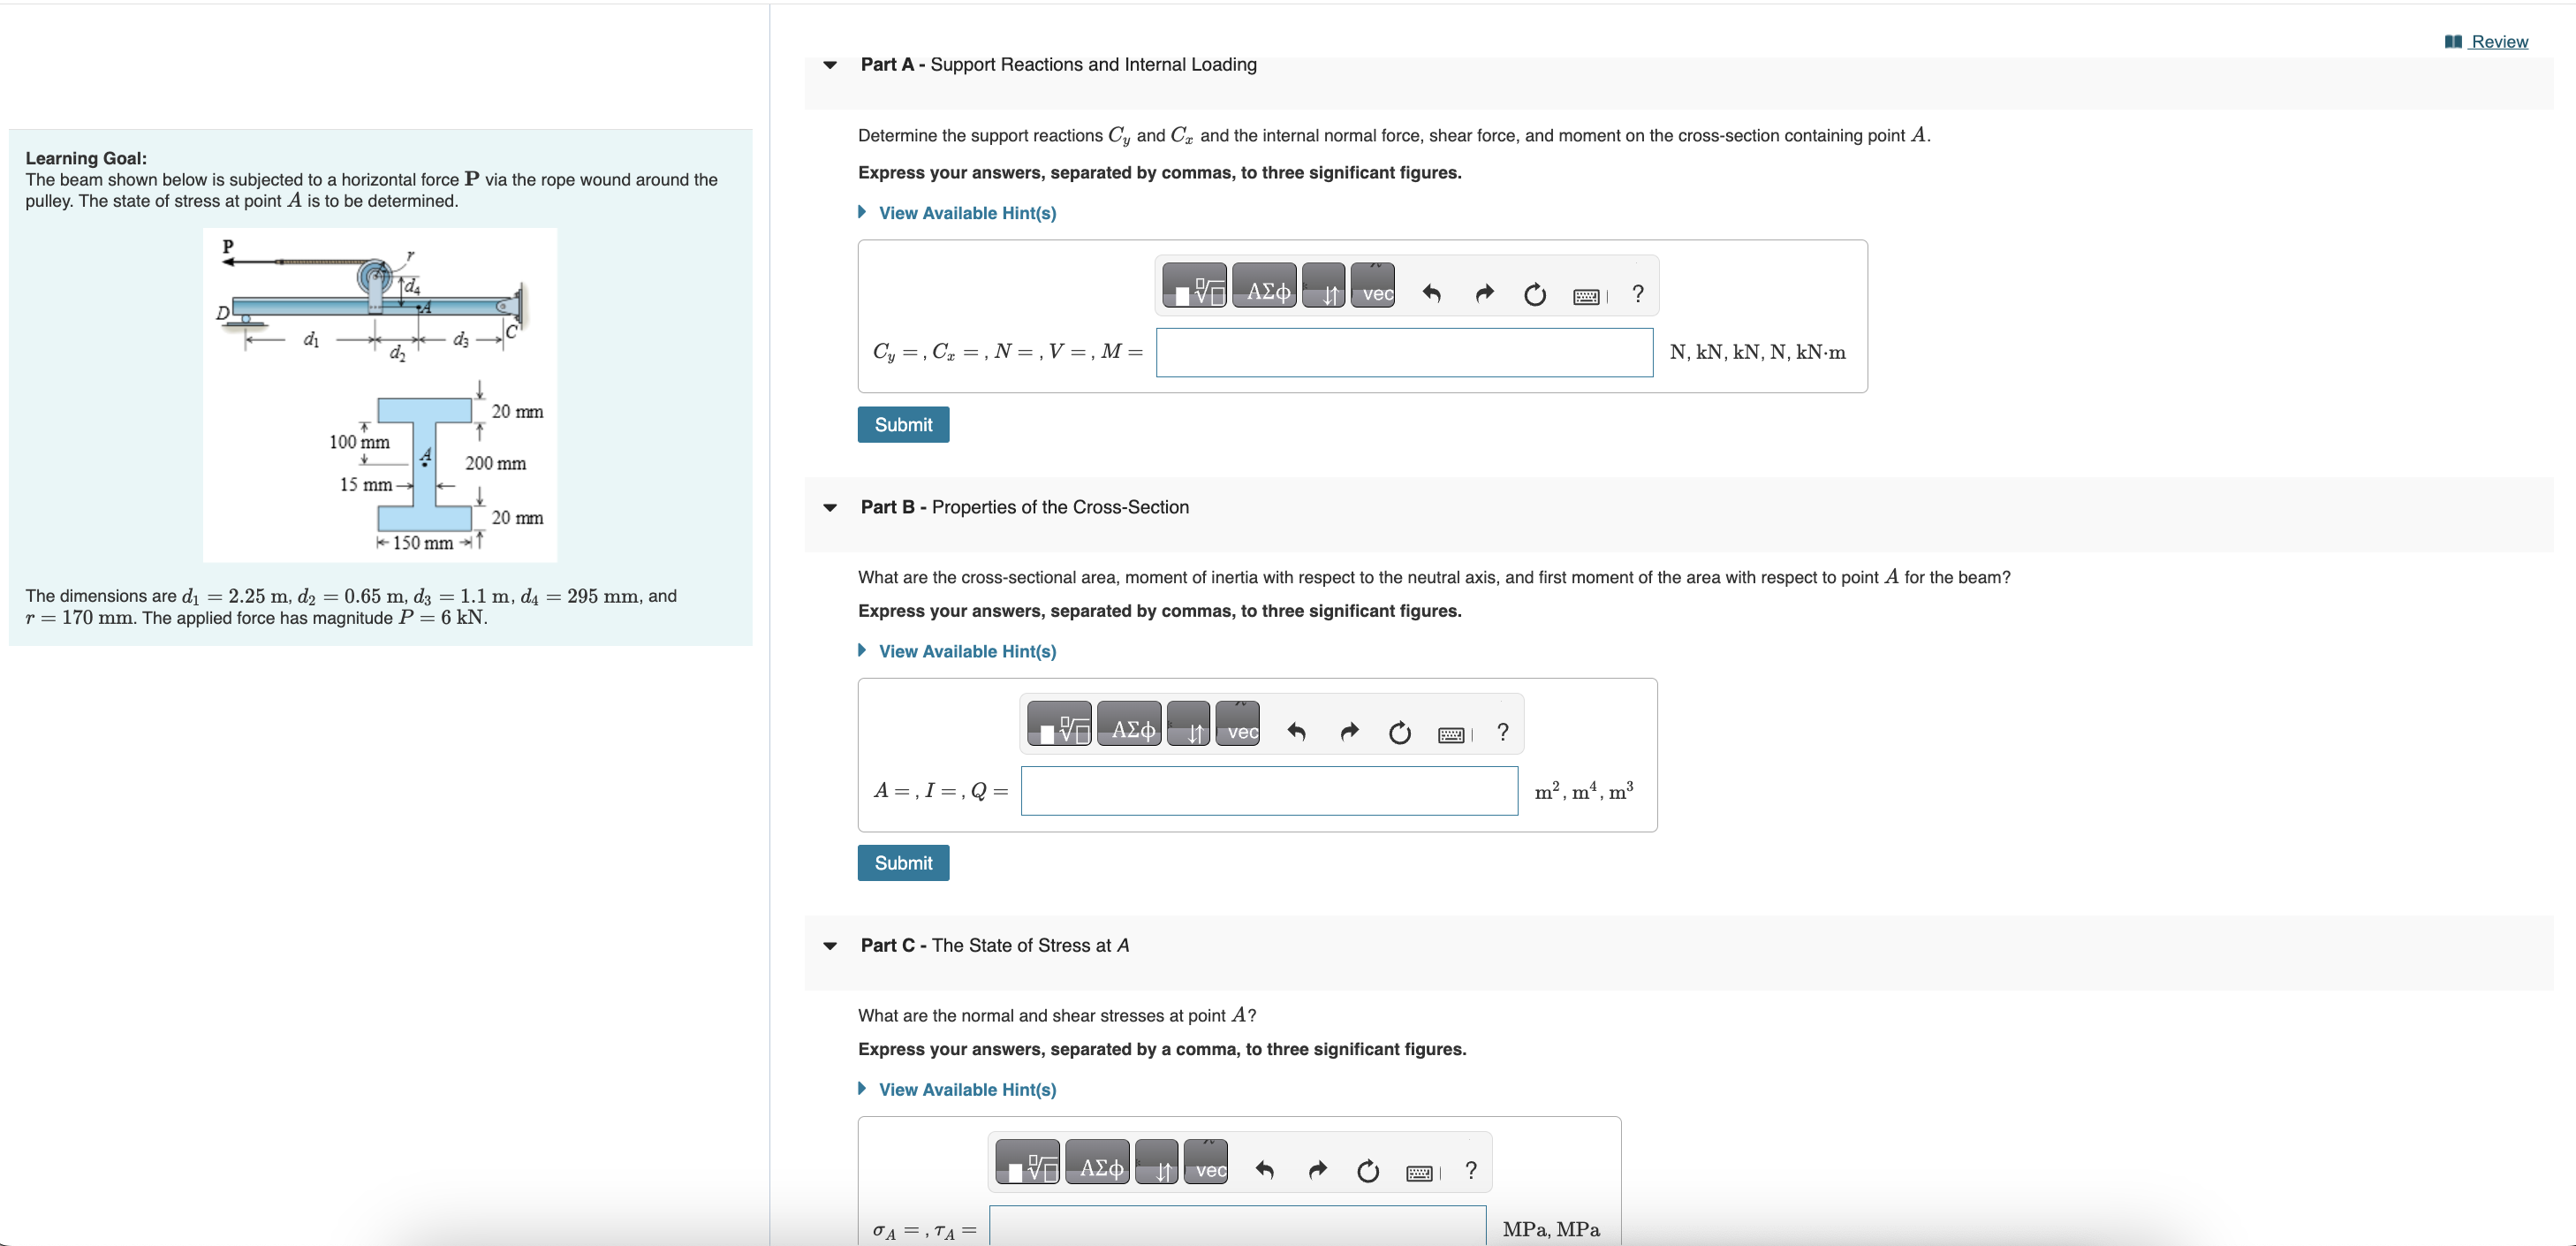The height and width of the screenshot is (1246, 2576).
Task: Open the math templates palette in Part A toolbar
Action: tap(1195, 288)
